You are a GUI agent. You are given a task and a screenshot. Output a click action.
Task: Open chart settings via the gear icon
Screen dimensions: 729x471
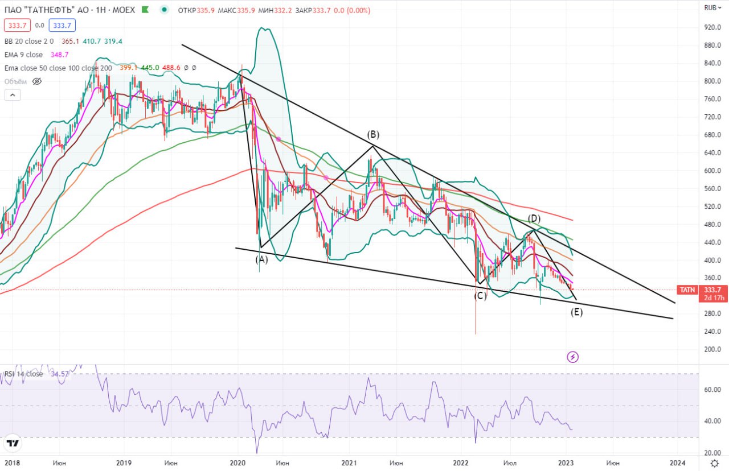[x=715, y=462]
